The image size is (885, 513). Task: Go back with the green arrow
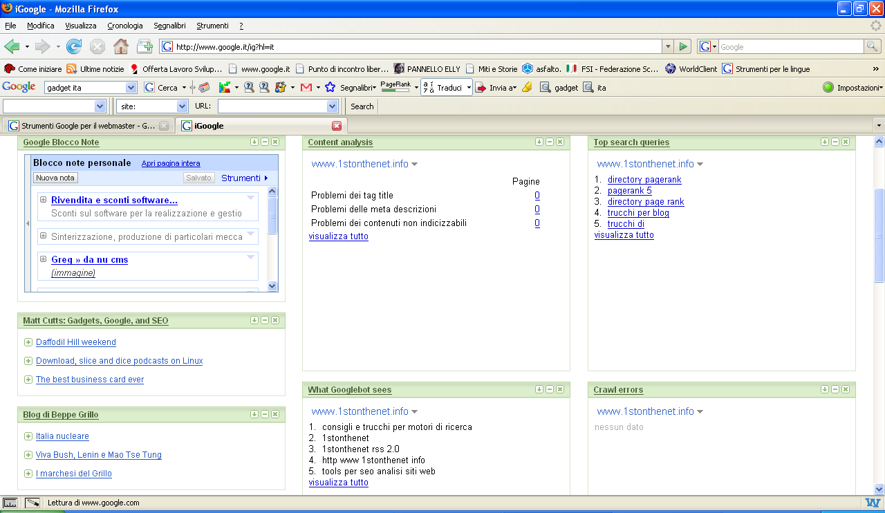pos(12,46)
